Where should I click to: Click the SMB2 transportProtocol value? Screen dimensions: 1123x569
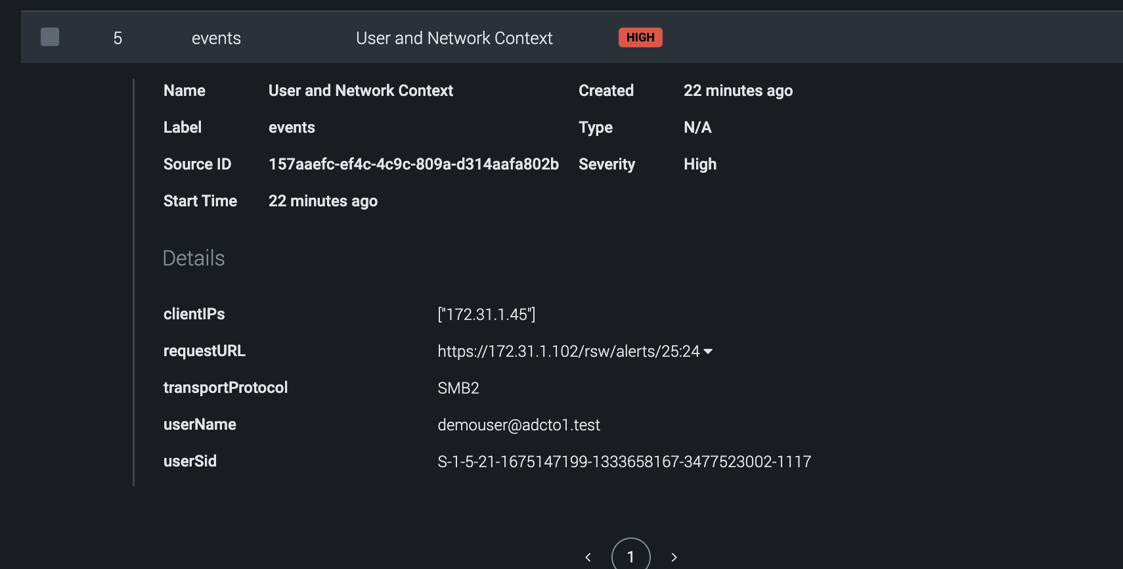(458, 388)
